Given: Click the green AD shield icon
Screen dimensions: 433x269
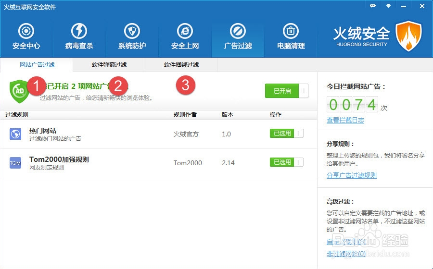Looking at the screenshot, I should [19, 91].
